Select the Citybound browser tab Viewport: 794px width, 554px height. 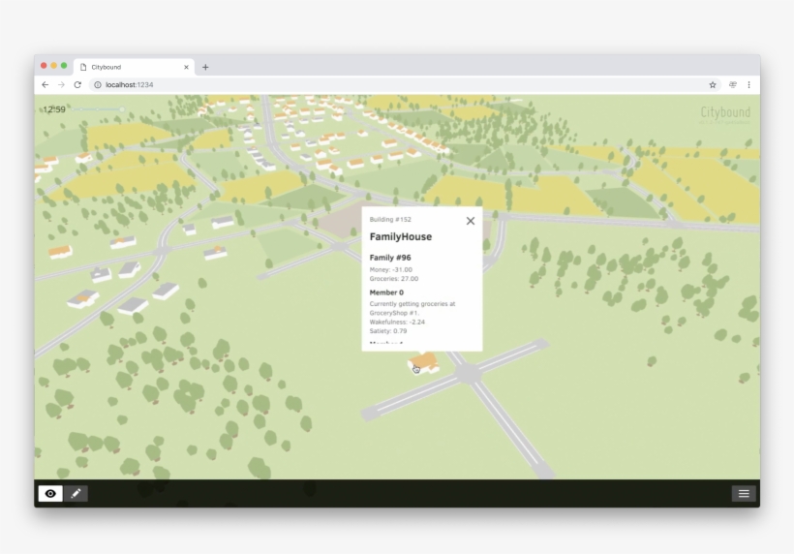[126, 67]
